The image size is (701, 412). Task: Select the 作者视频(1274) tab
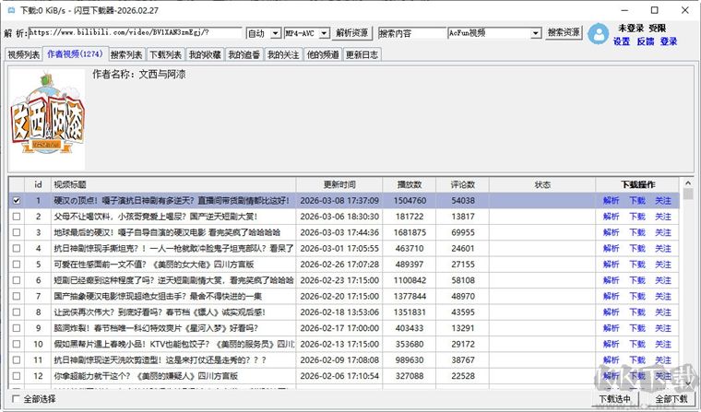76,54
